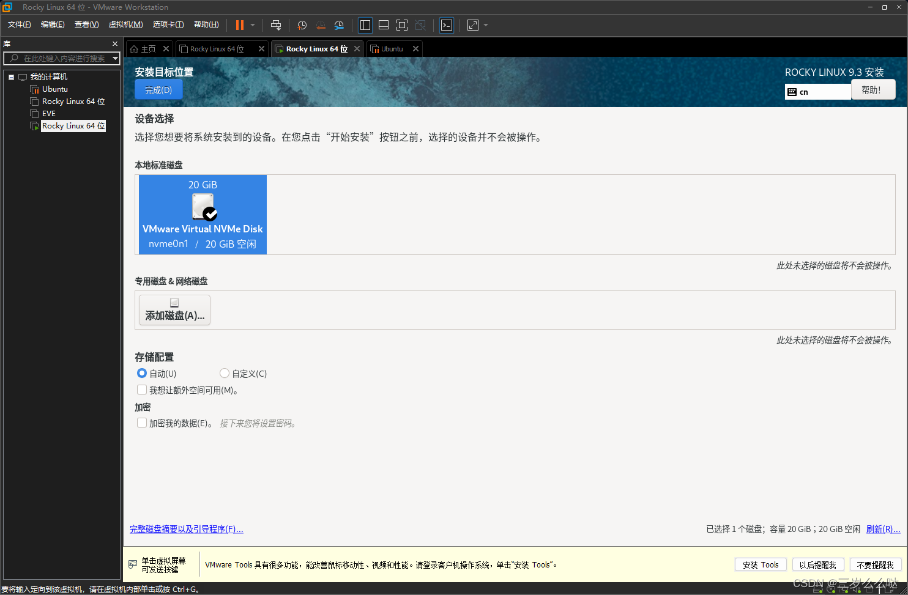The image size is (908, 595).
Task: Click the ROCKY LINUX 9.3 安装 title text
Action: [834, 72]
